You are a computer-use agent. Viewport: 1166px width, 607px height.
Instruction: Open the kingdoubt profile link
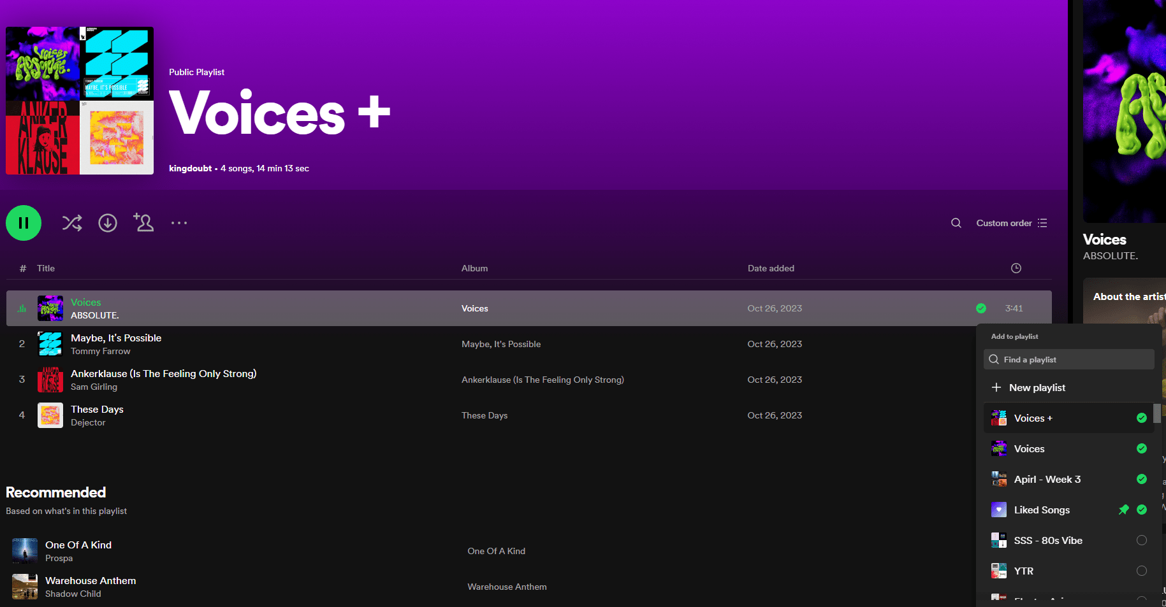point(190,168)
